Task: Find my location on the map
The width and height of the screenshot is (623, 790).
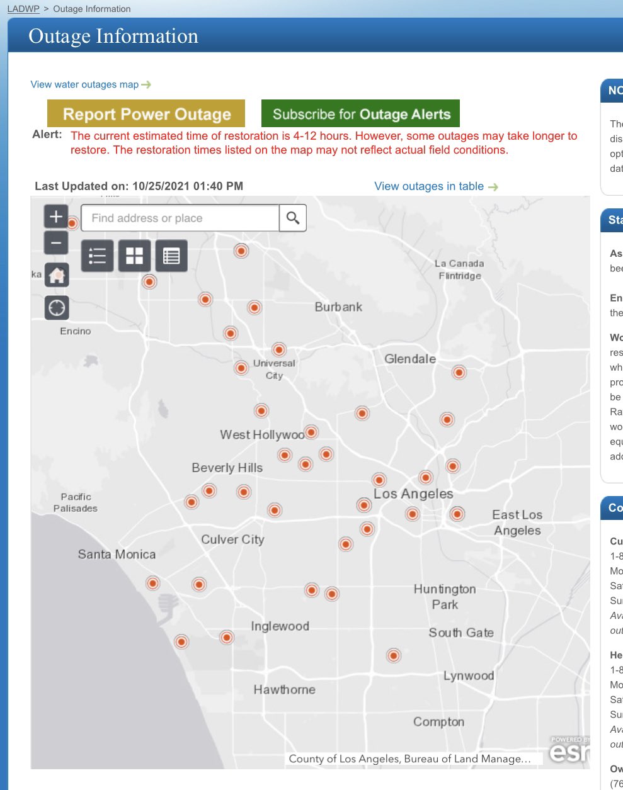Action: tap(57, 308)
